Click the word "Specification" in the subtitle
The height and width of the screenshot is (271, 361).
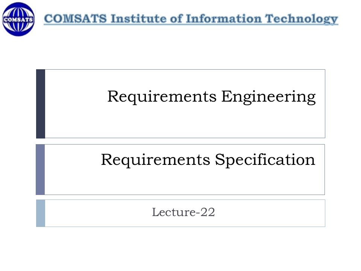point(265,160)
